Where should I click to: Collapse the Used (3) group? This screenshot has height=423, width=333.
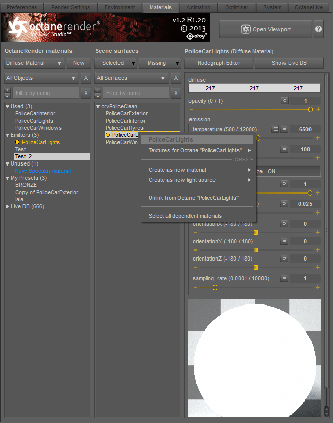point(7,107)
